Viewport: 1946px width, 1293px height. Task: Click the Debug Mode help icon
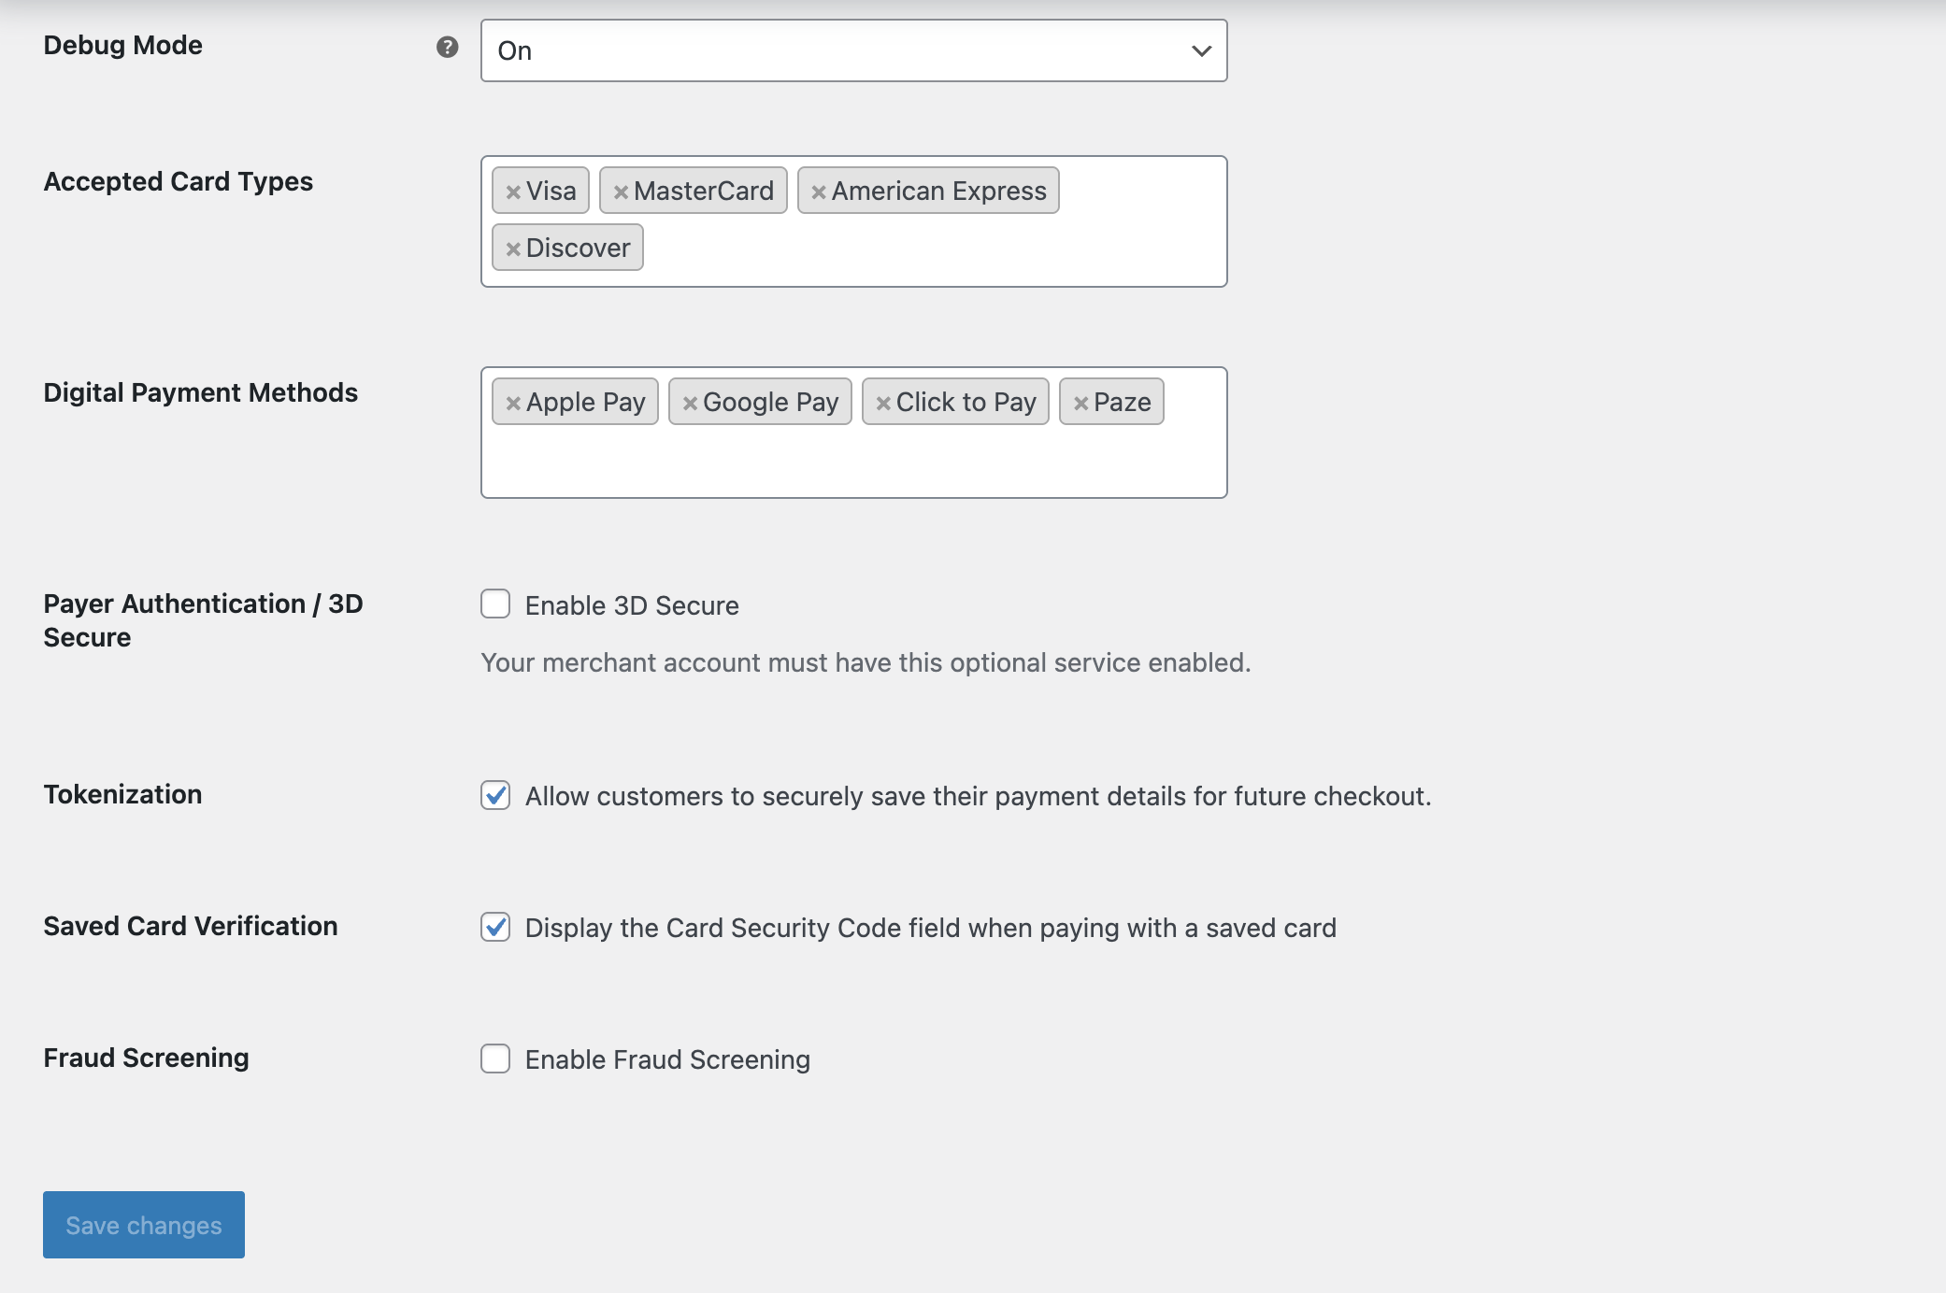point(448,47)
